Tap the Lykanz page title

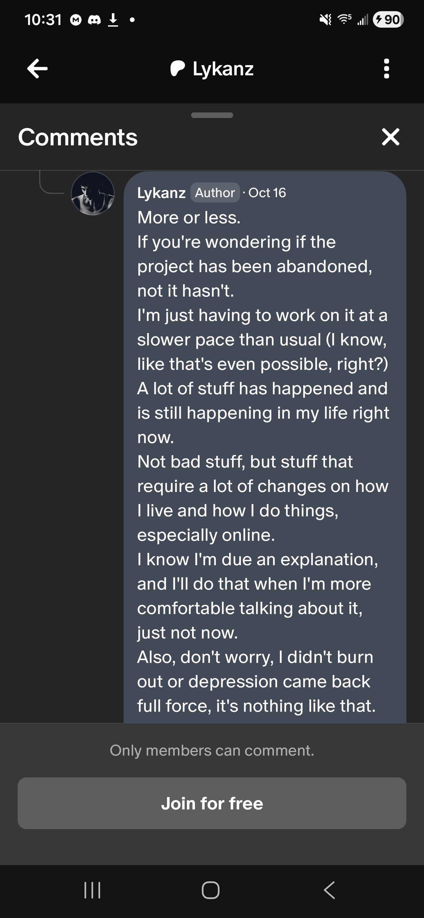(223, 69)
